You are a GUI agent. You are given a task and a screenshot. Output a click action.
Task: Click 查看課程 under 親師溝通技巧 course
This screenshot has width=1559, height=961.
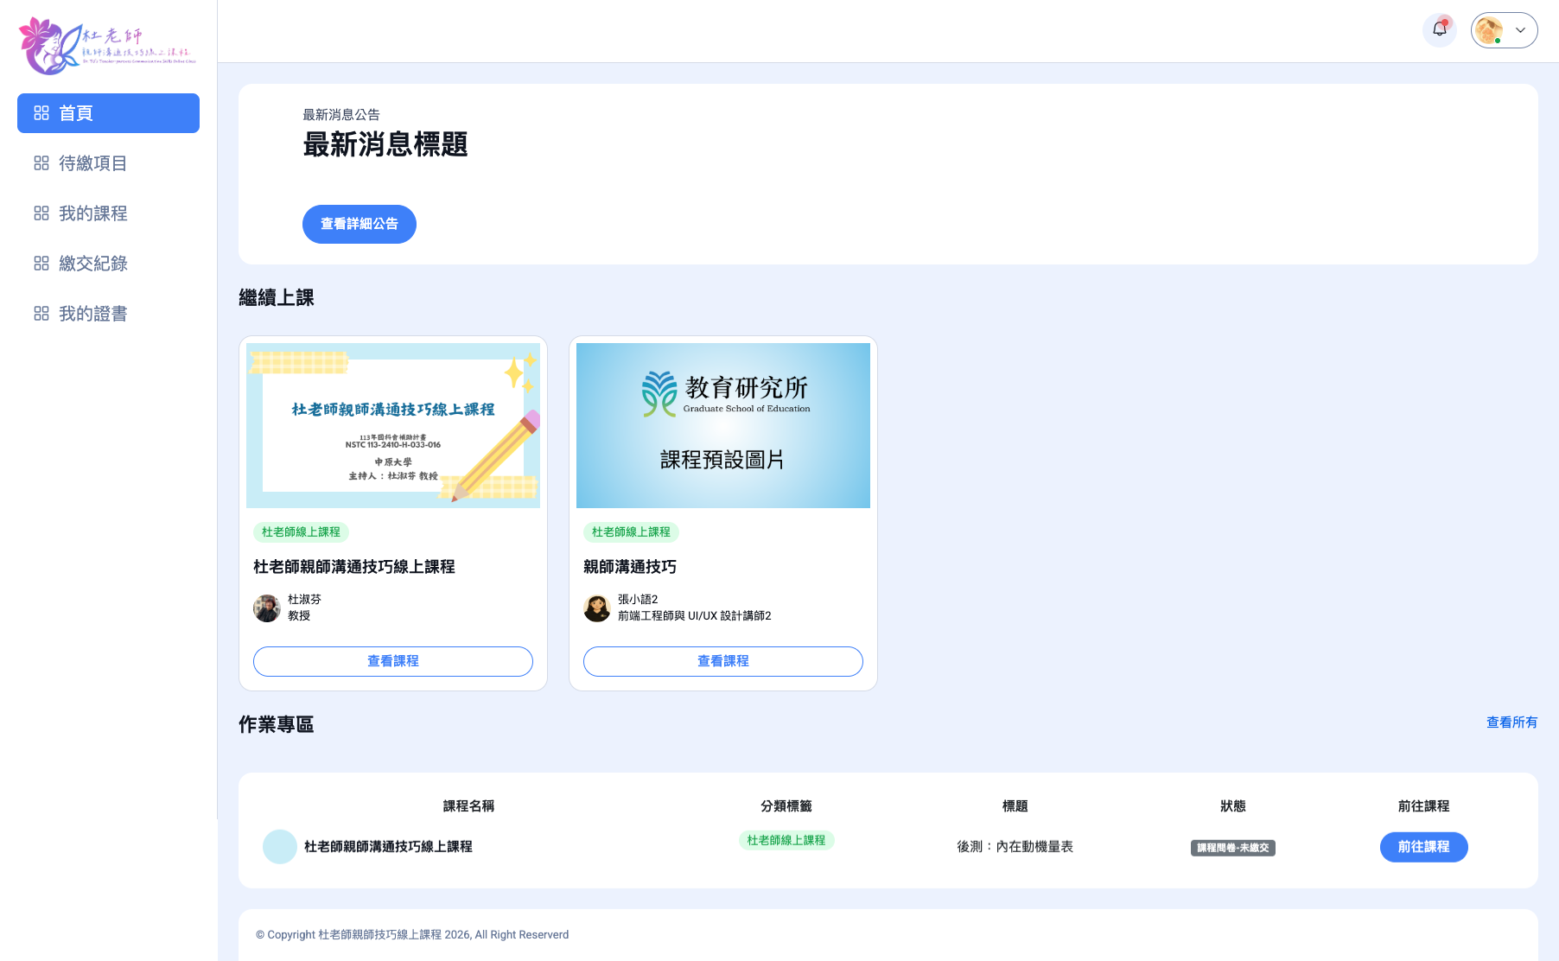(x=723, y=661)
